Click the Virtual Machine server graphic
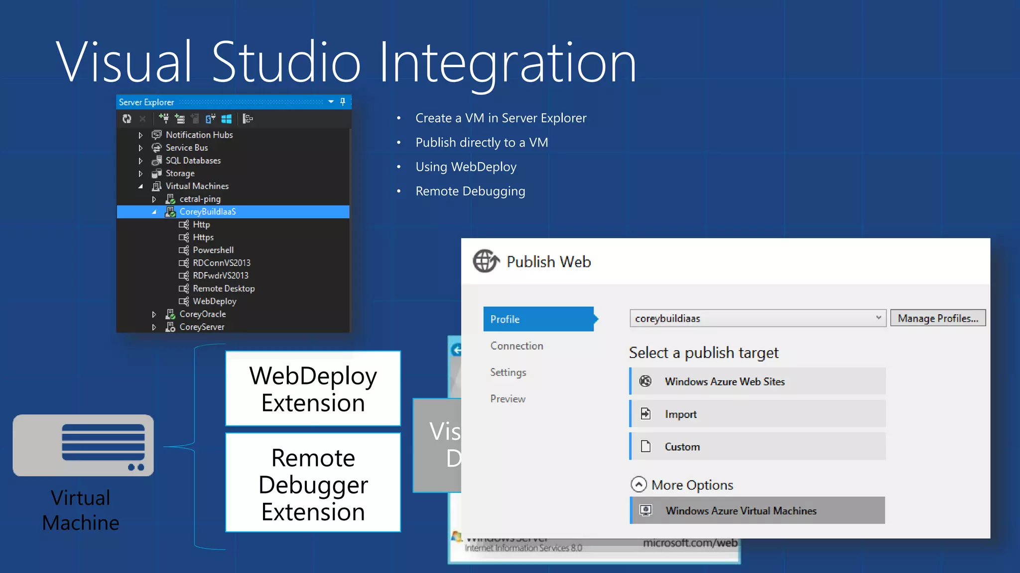 (x=83, y=445)
